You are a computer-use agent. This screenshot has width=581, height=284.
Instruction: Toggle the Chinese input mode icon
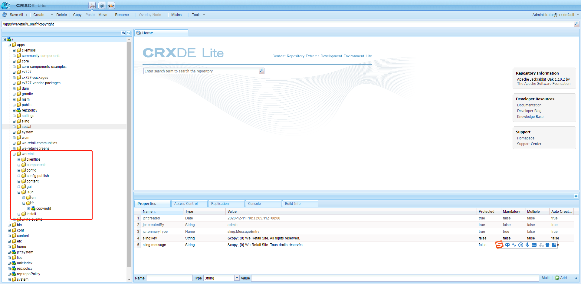tap(507, 245)
